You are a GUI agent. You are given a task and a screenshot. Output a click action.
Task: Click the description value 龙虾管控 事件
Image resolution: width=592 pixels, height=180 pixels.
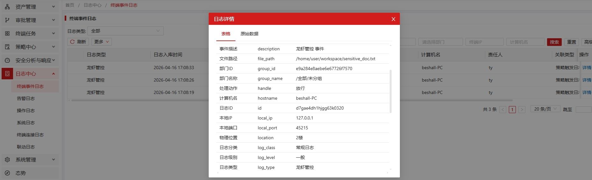pos(310,49)
